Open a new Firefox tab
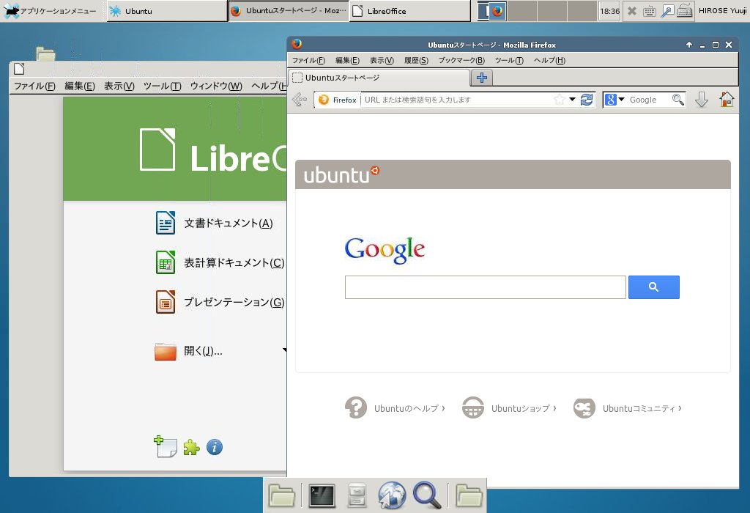This screenshot has width=750, height=513. pos(482,78)
